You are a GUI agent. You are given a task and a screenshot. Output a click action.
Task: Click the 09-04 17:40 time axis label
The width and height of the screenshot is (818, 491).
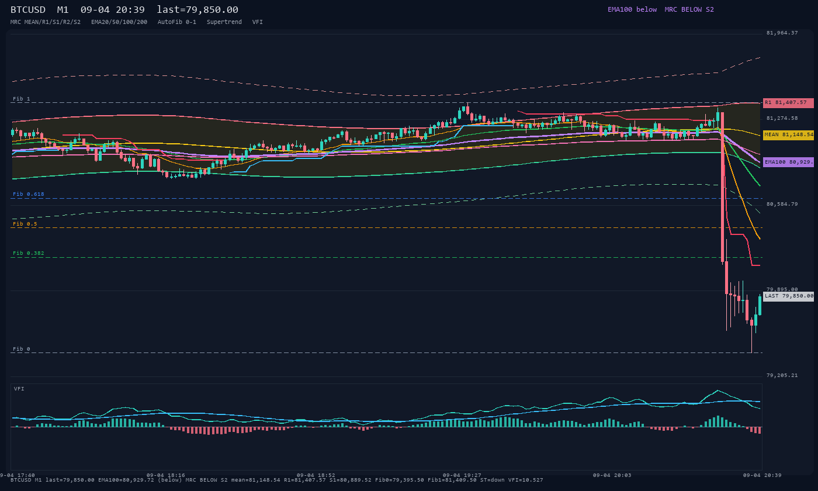(x=18, y=475)
